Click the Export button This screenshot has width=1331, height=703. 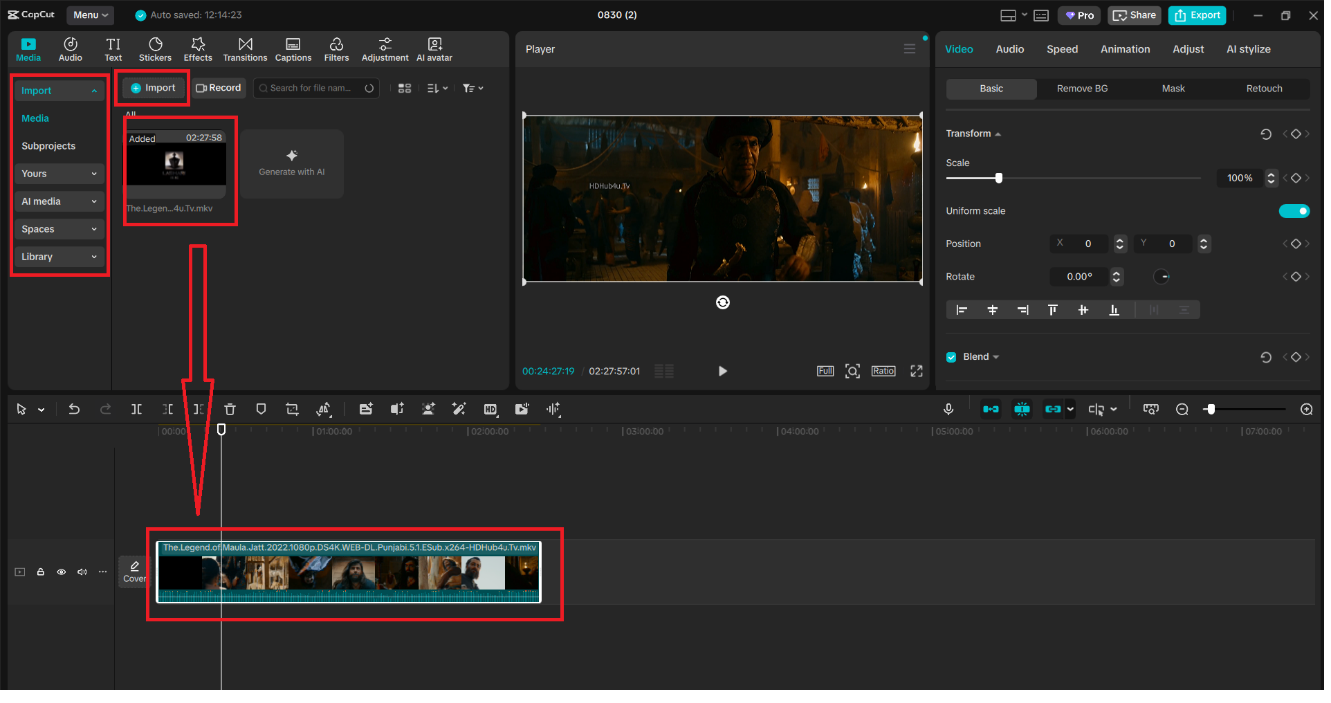tap(1197, 15)
